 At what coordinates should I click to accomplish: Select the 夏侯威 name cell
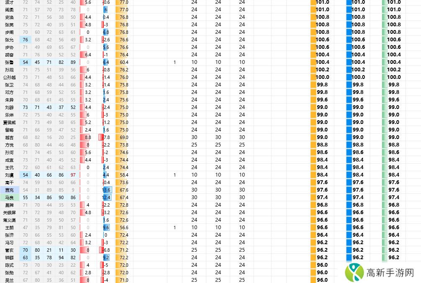tap(9, 122)
